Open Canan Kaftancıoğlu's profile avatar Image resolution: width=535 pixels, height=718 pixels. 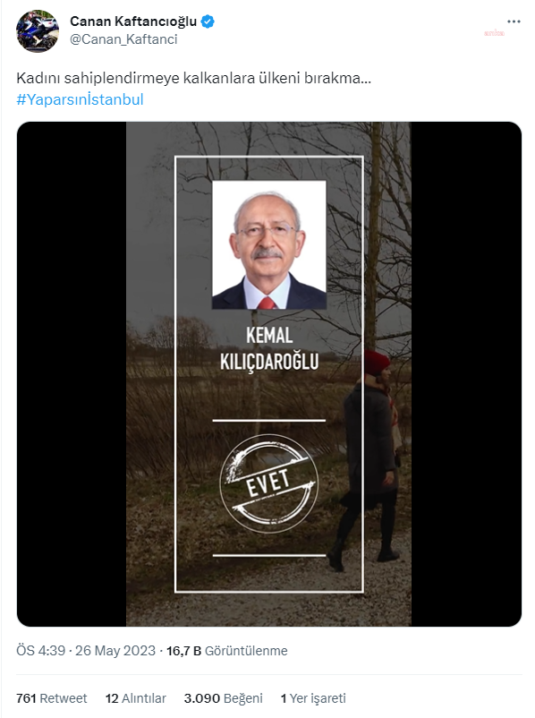pos(38,31)
